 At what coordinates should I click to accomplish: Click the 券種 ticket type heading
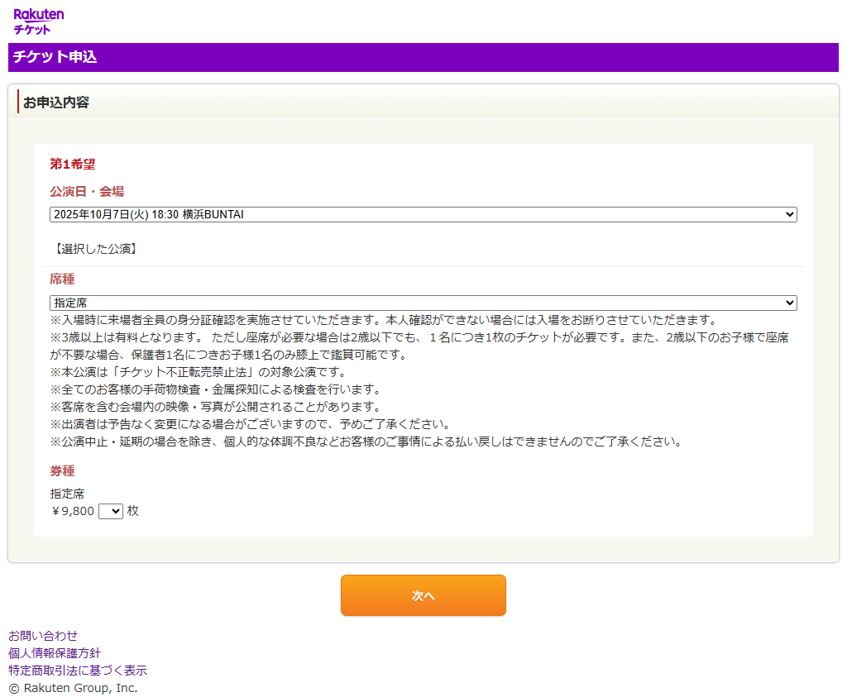coord(61,470)
